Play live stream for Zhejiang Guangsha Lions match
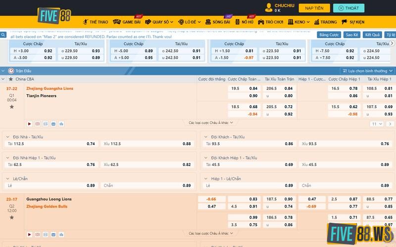Image resolution: width=396 pixels, height=247 pixels. pos(30,124)
